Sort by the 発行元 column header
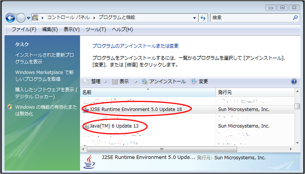The image size is (305, 174). click(255, 92)
